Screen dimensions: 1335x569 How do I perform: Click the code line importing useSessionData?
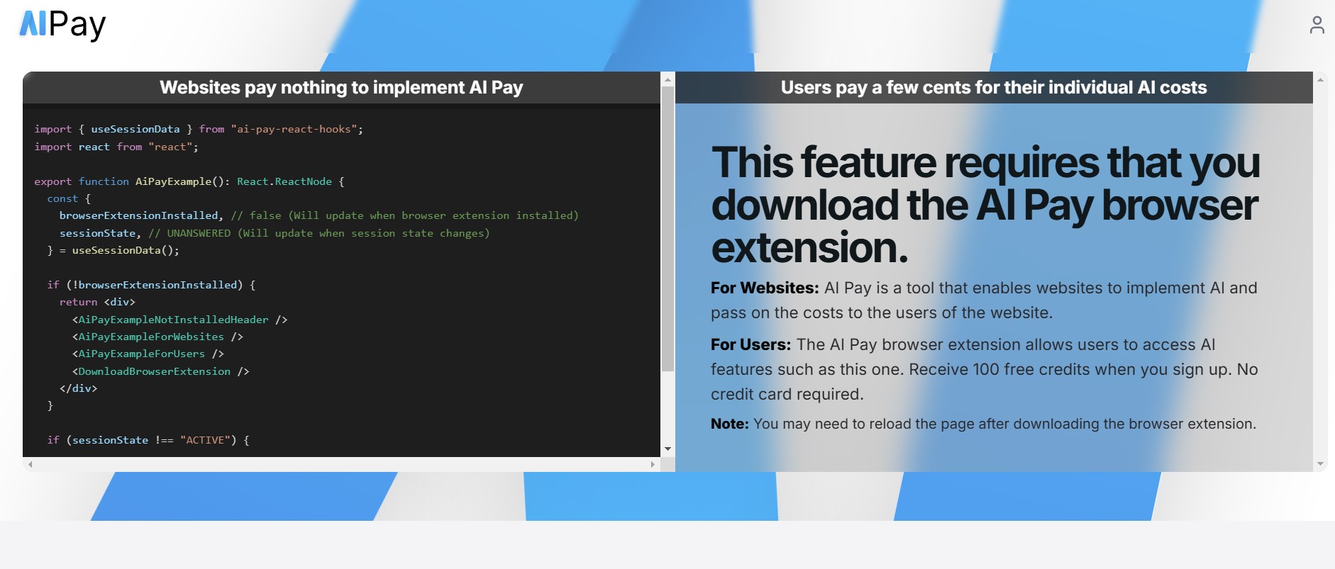click(199, 129)
